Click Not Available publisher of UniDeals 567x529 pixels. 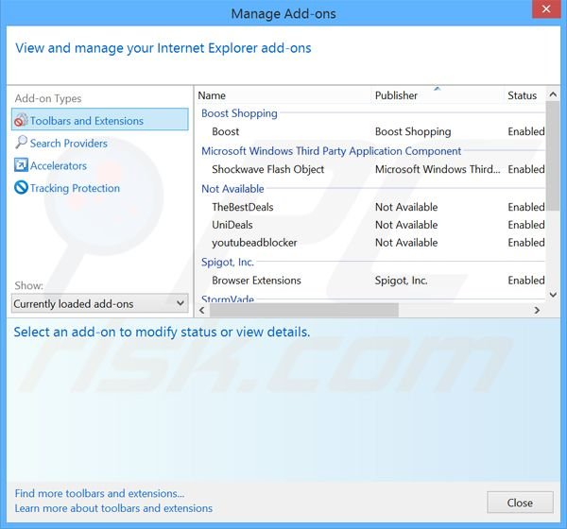pyautogui.click(x=406, y=225)
